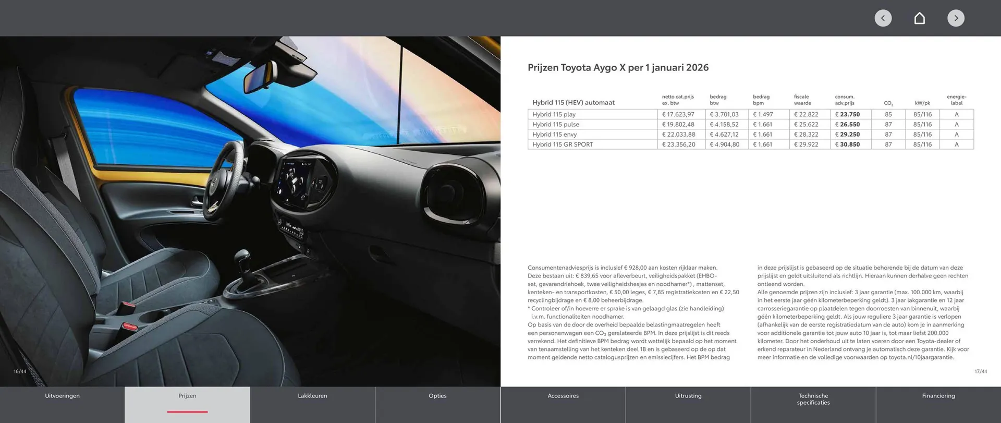This screenshot has width=1001, height=423.
Task: Click btw amount € 4.158,52
Action: tap(724, 124)
